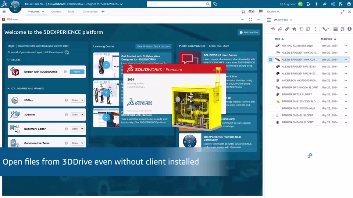Switch to the Content tab
This screenshot has width=353, height=198.
tap(56, 11)
